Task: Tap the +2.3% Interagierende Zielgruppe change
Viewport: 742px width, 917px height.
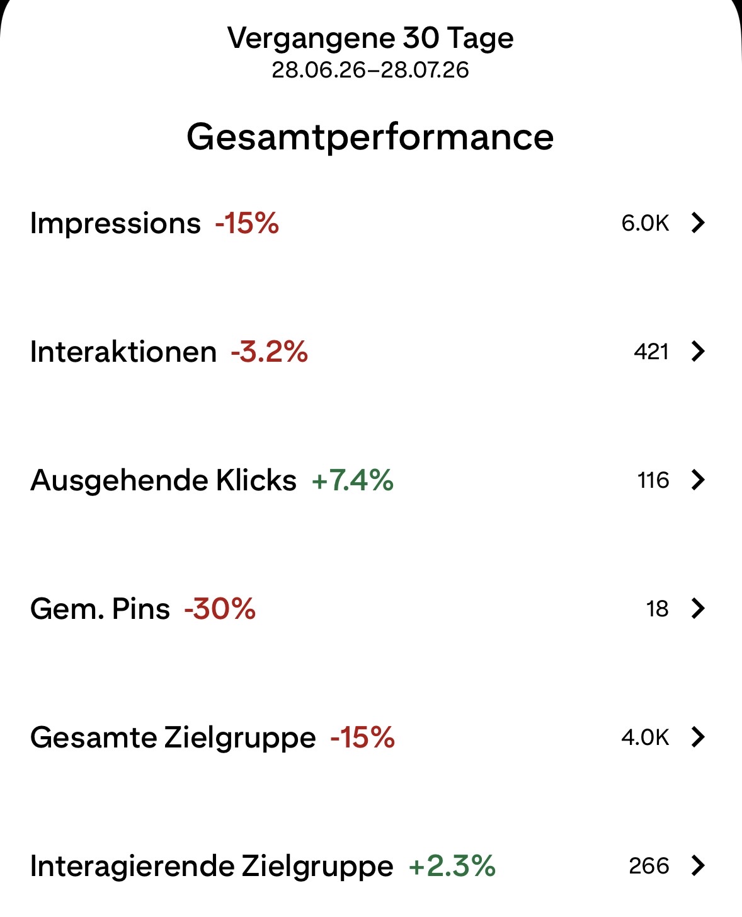Action: [x=452, y=866]
